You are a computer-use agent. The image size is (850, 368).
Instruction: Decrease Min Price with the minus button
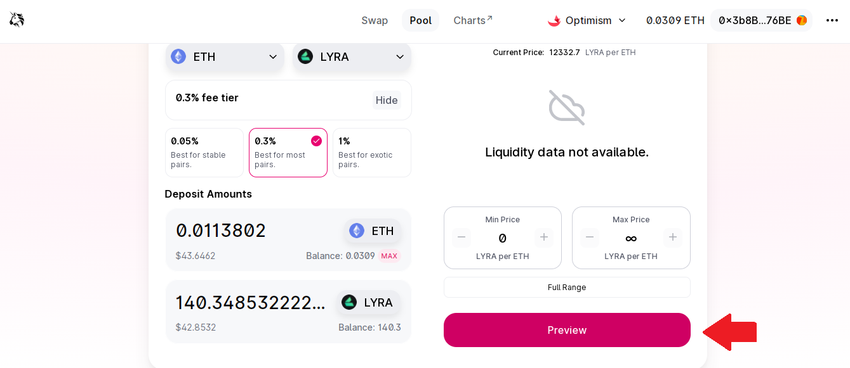pyautogui.click(x=462, y=238)
